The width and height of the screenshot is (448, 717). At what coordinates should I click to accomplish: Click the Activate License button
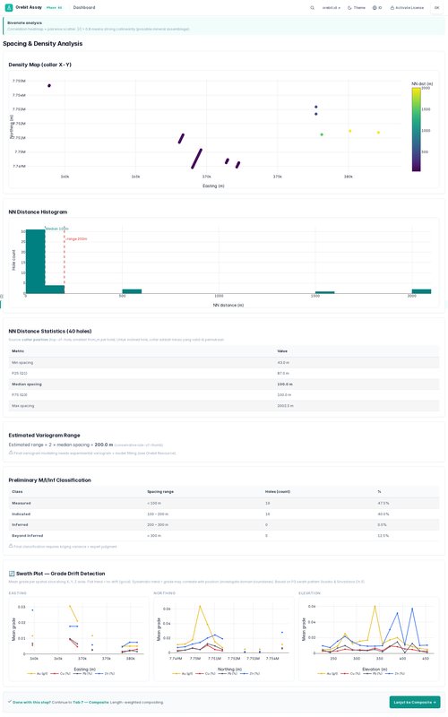click(x=407, y=8)
